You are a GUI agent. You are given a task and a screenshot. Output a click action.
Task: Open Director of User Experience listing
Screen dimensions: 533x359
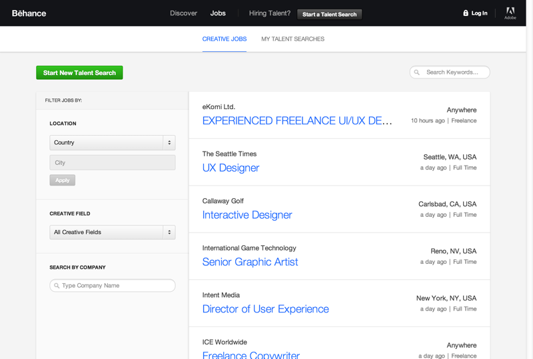tap(265, 309)
